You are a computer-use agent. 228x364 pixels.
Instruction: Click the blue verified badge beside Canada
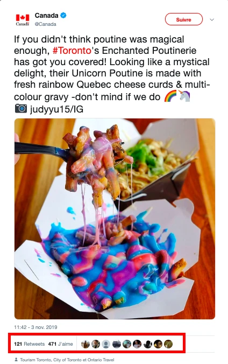coord(63,15)
